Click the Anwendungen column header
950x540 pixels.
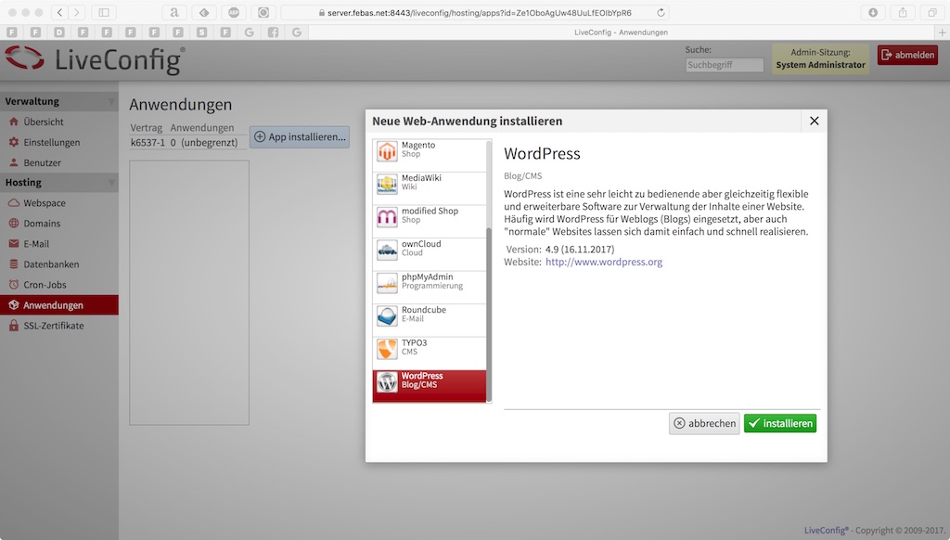(201, 128)
